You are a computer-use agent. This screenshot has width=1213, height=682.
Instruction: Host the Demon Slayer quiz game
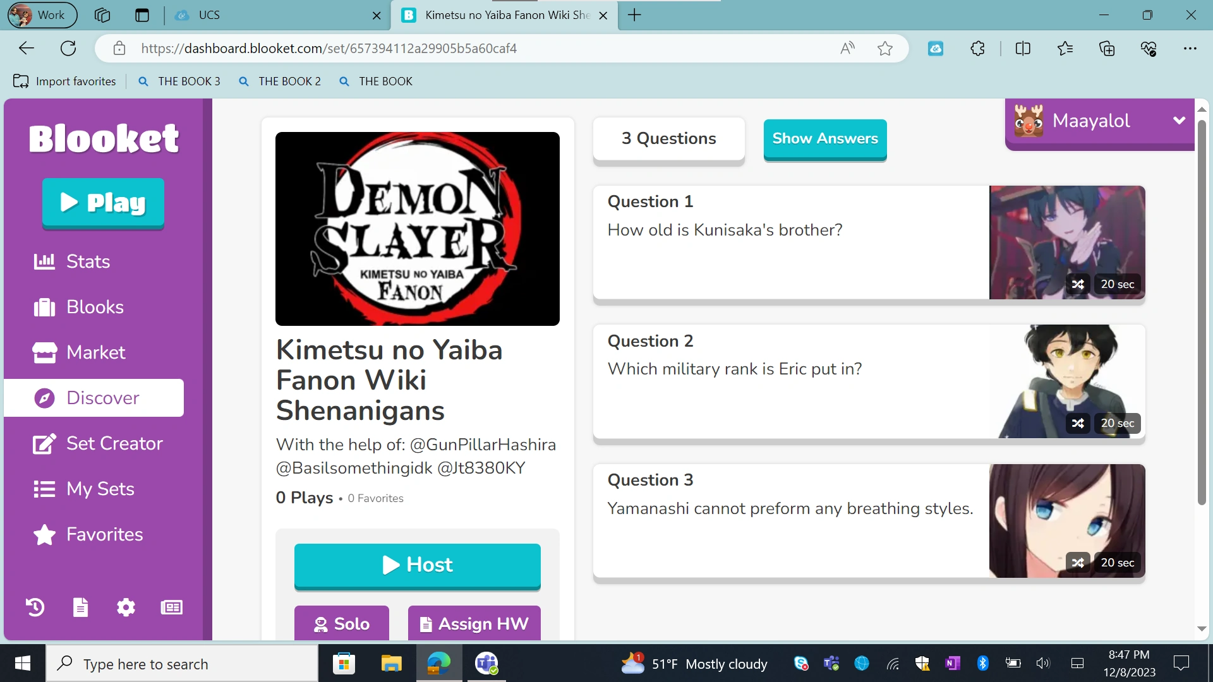click(x=417, y=565)
